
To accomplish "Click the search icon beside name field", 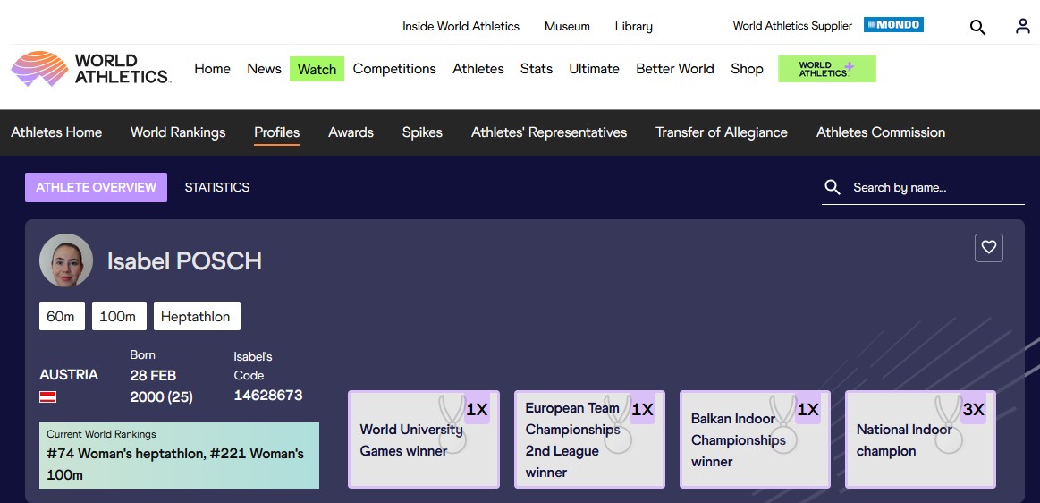I will click(833, 187).
